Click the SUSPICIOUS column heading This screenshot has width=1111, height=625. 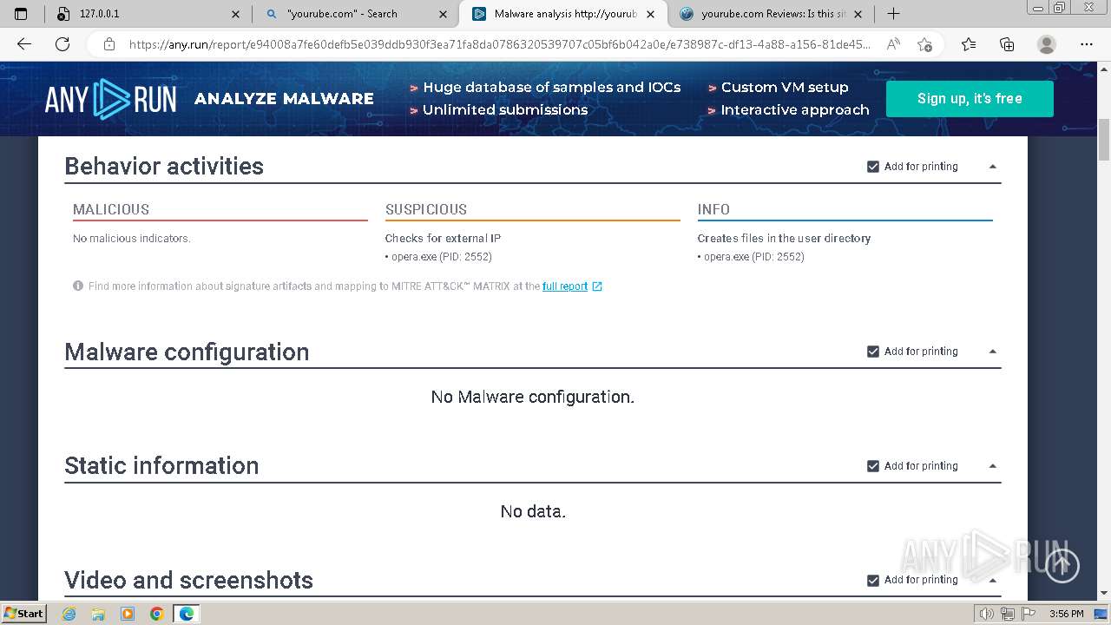tap(426, 209)
